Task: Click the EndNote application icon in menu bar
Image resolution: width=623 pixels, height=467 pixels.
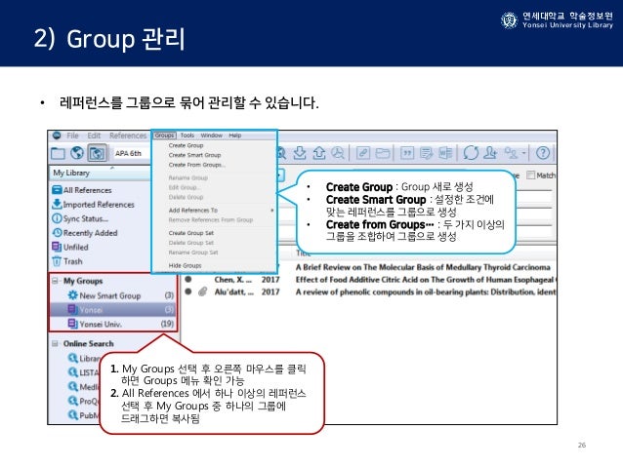Action: 57,136
